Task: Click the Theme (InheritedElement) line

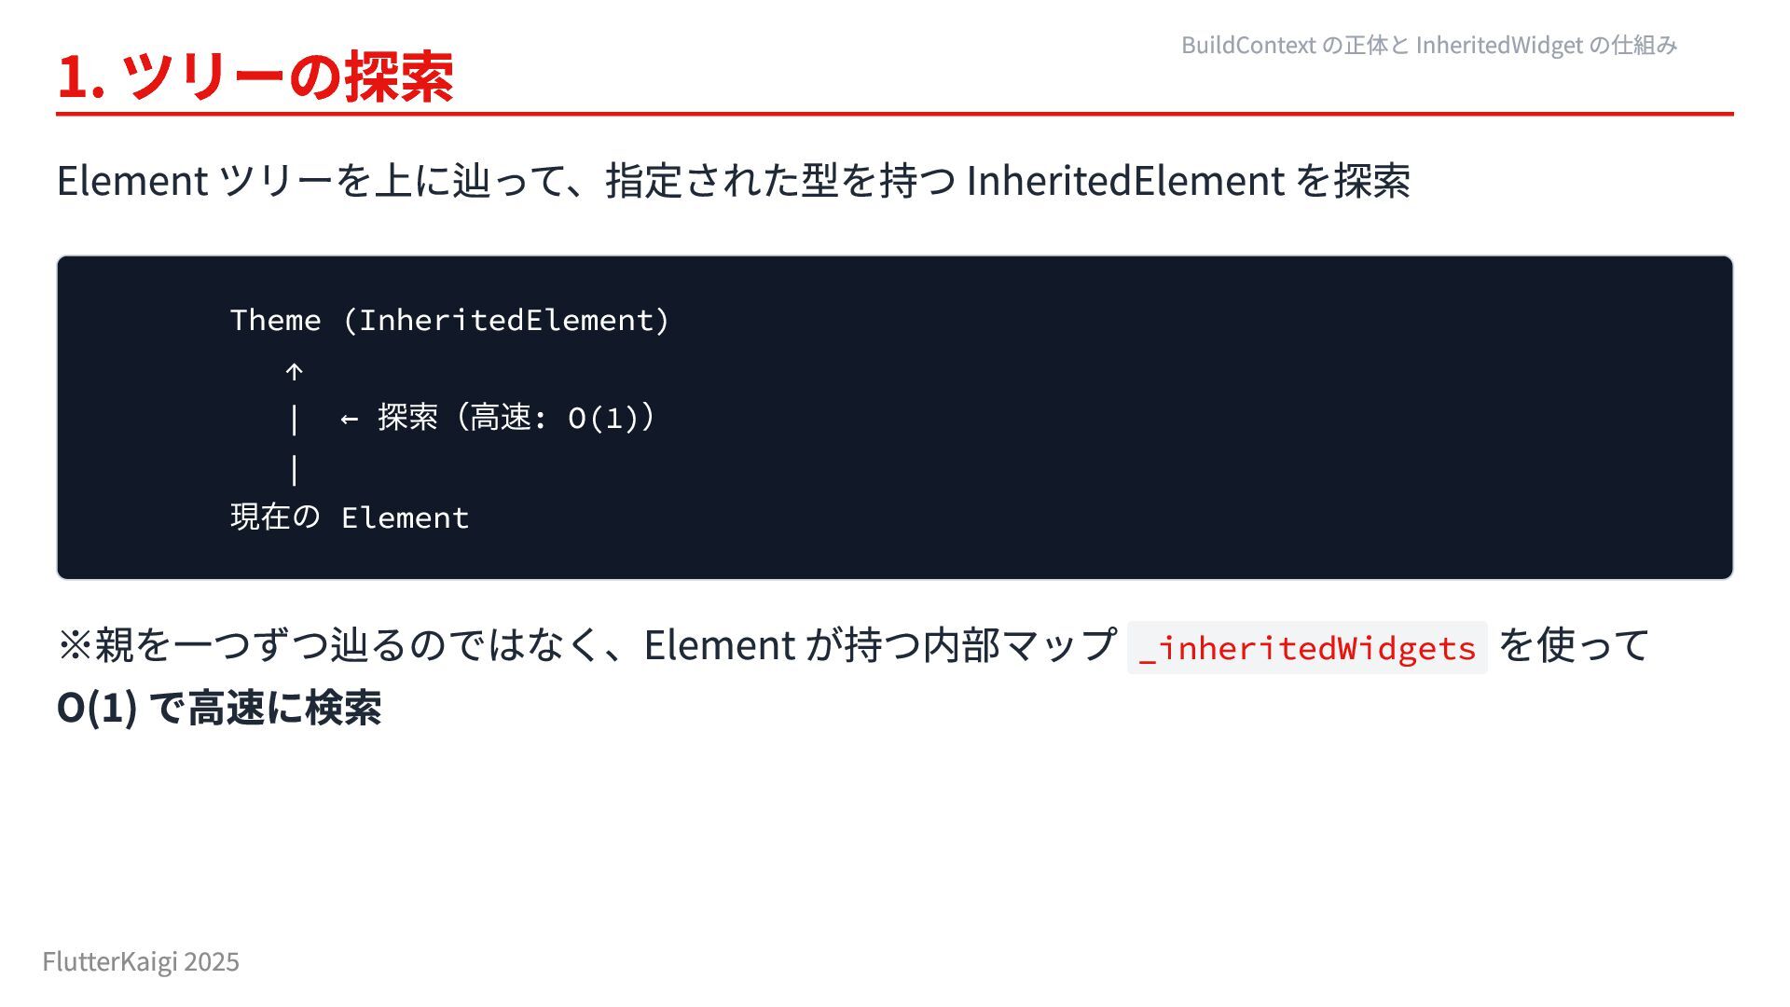Action: click(x=449, y=321)
